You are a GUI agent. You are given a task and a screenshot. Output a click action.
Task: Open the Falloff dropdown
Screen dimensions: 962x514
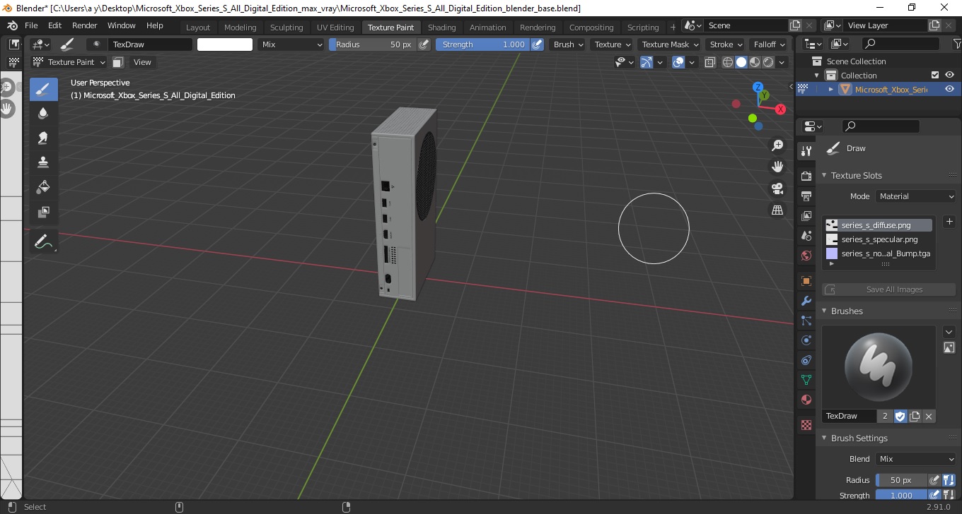(769, 44)
